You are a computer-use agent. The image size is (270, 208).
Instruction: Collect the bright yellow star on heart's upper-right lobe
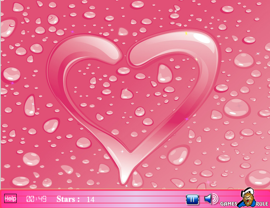pyautogui.click(x=186, y=33)
